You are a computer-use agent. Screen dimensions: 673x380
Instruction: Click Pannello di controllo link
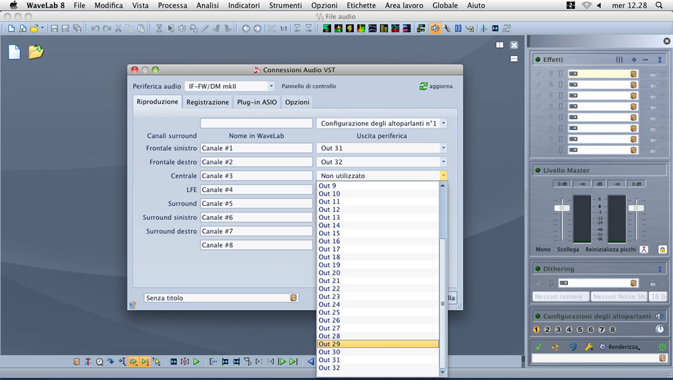(x=309, y=86)
